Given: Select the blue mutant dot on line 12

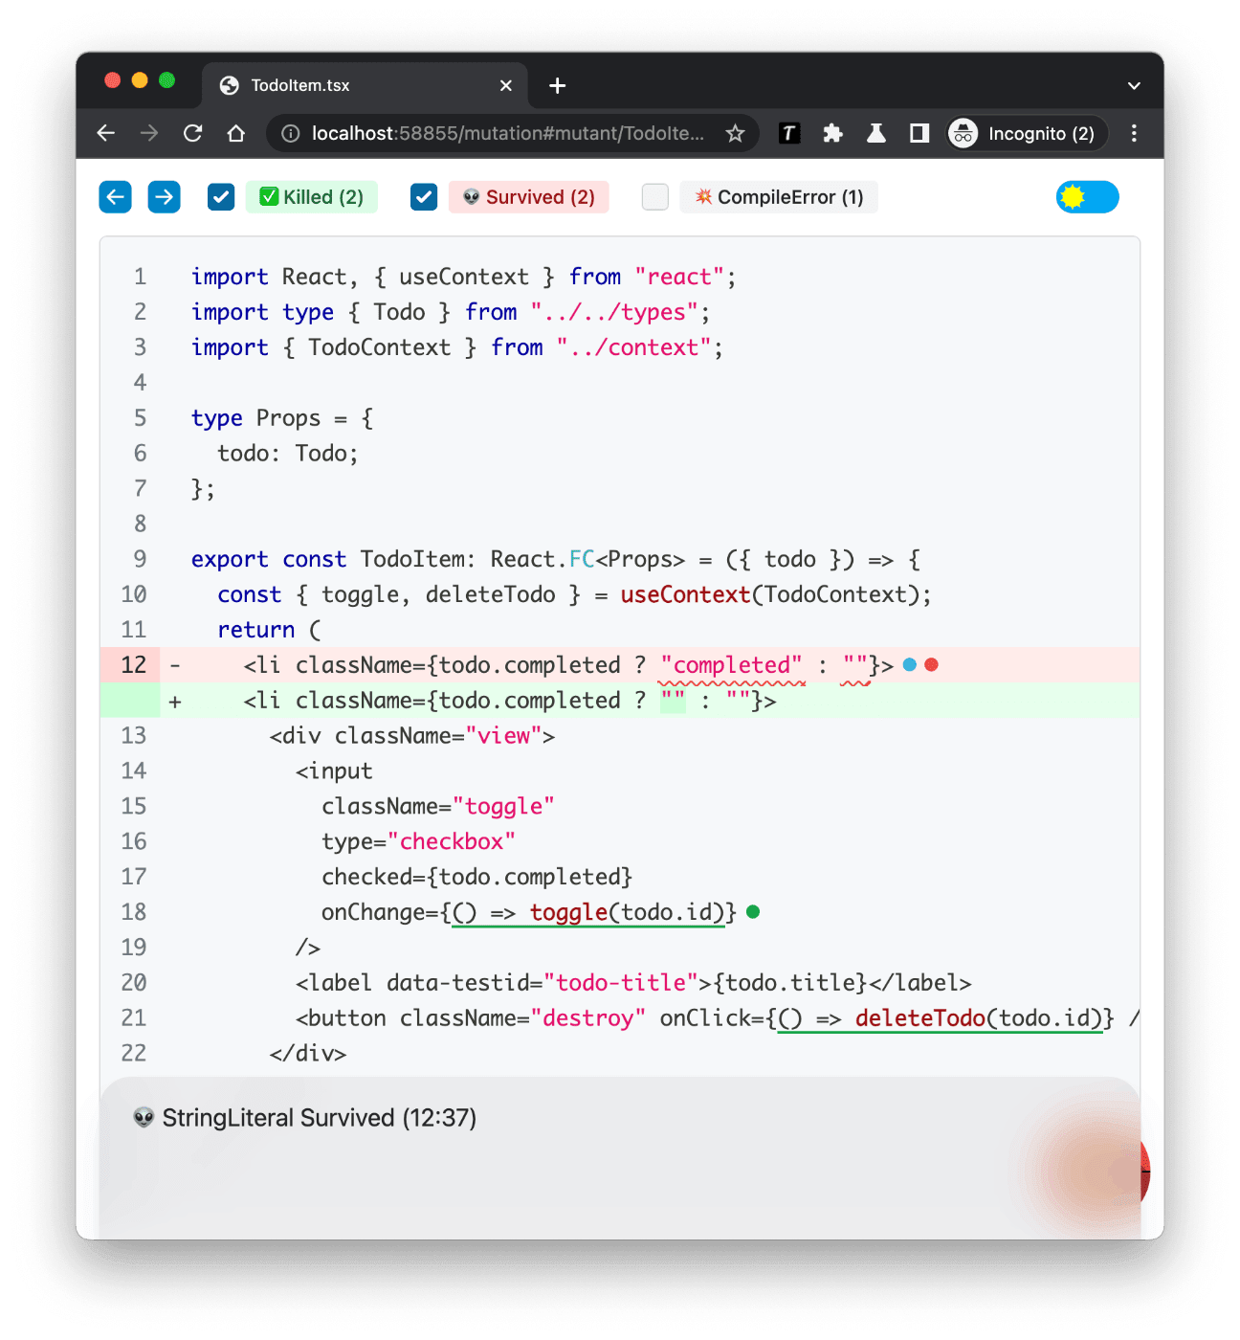Looking at the screenshot, I should tap(910, 664).
